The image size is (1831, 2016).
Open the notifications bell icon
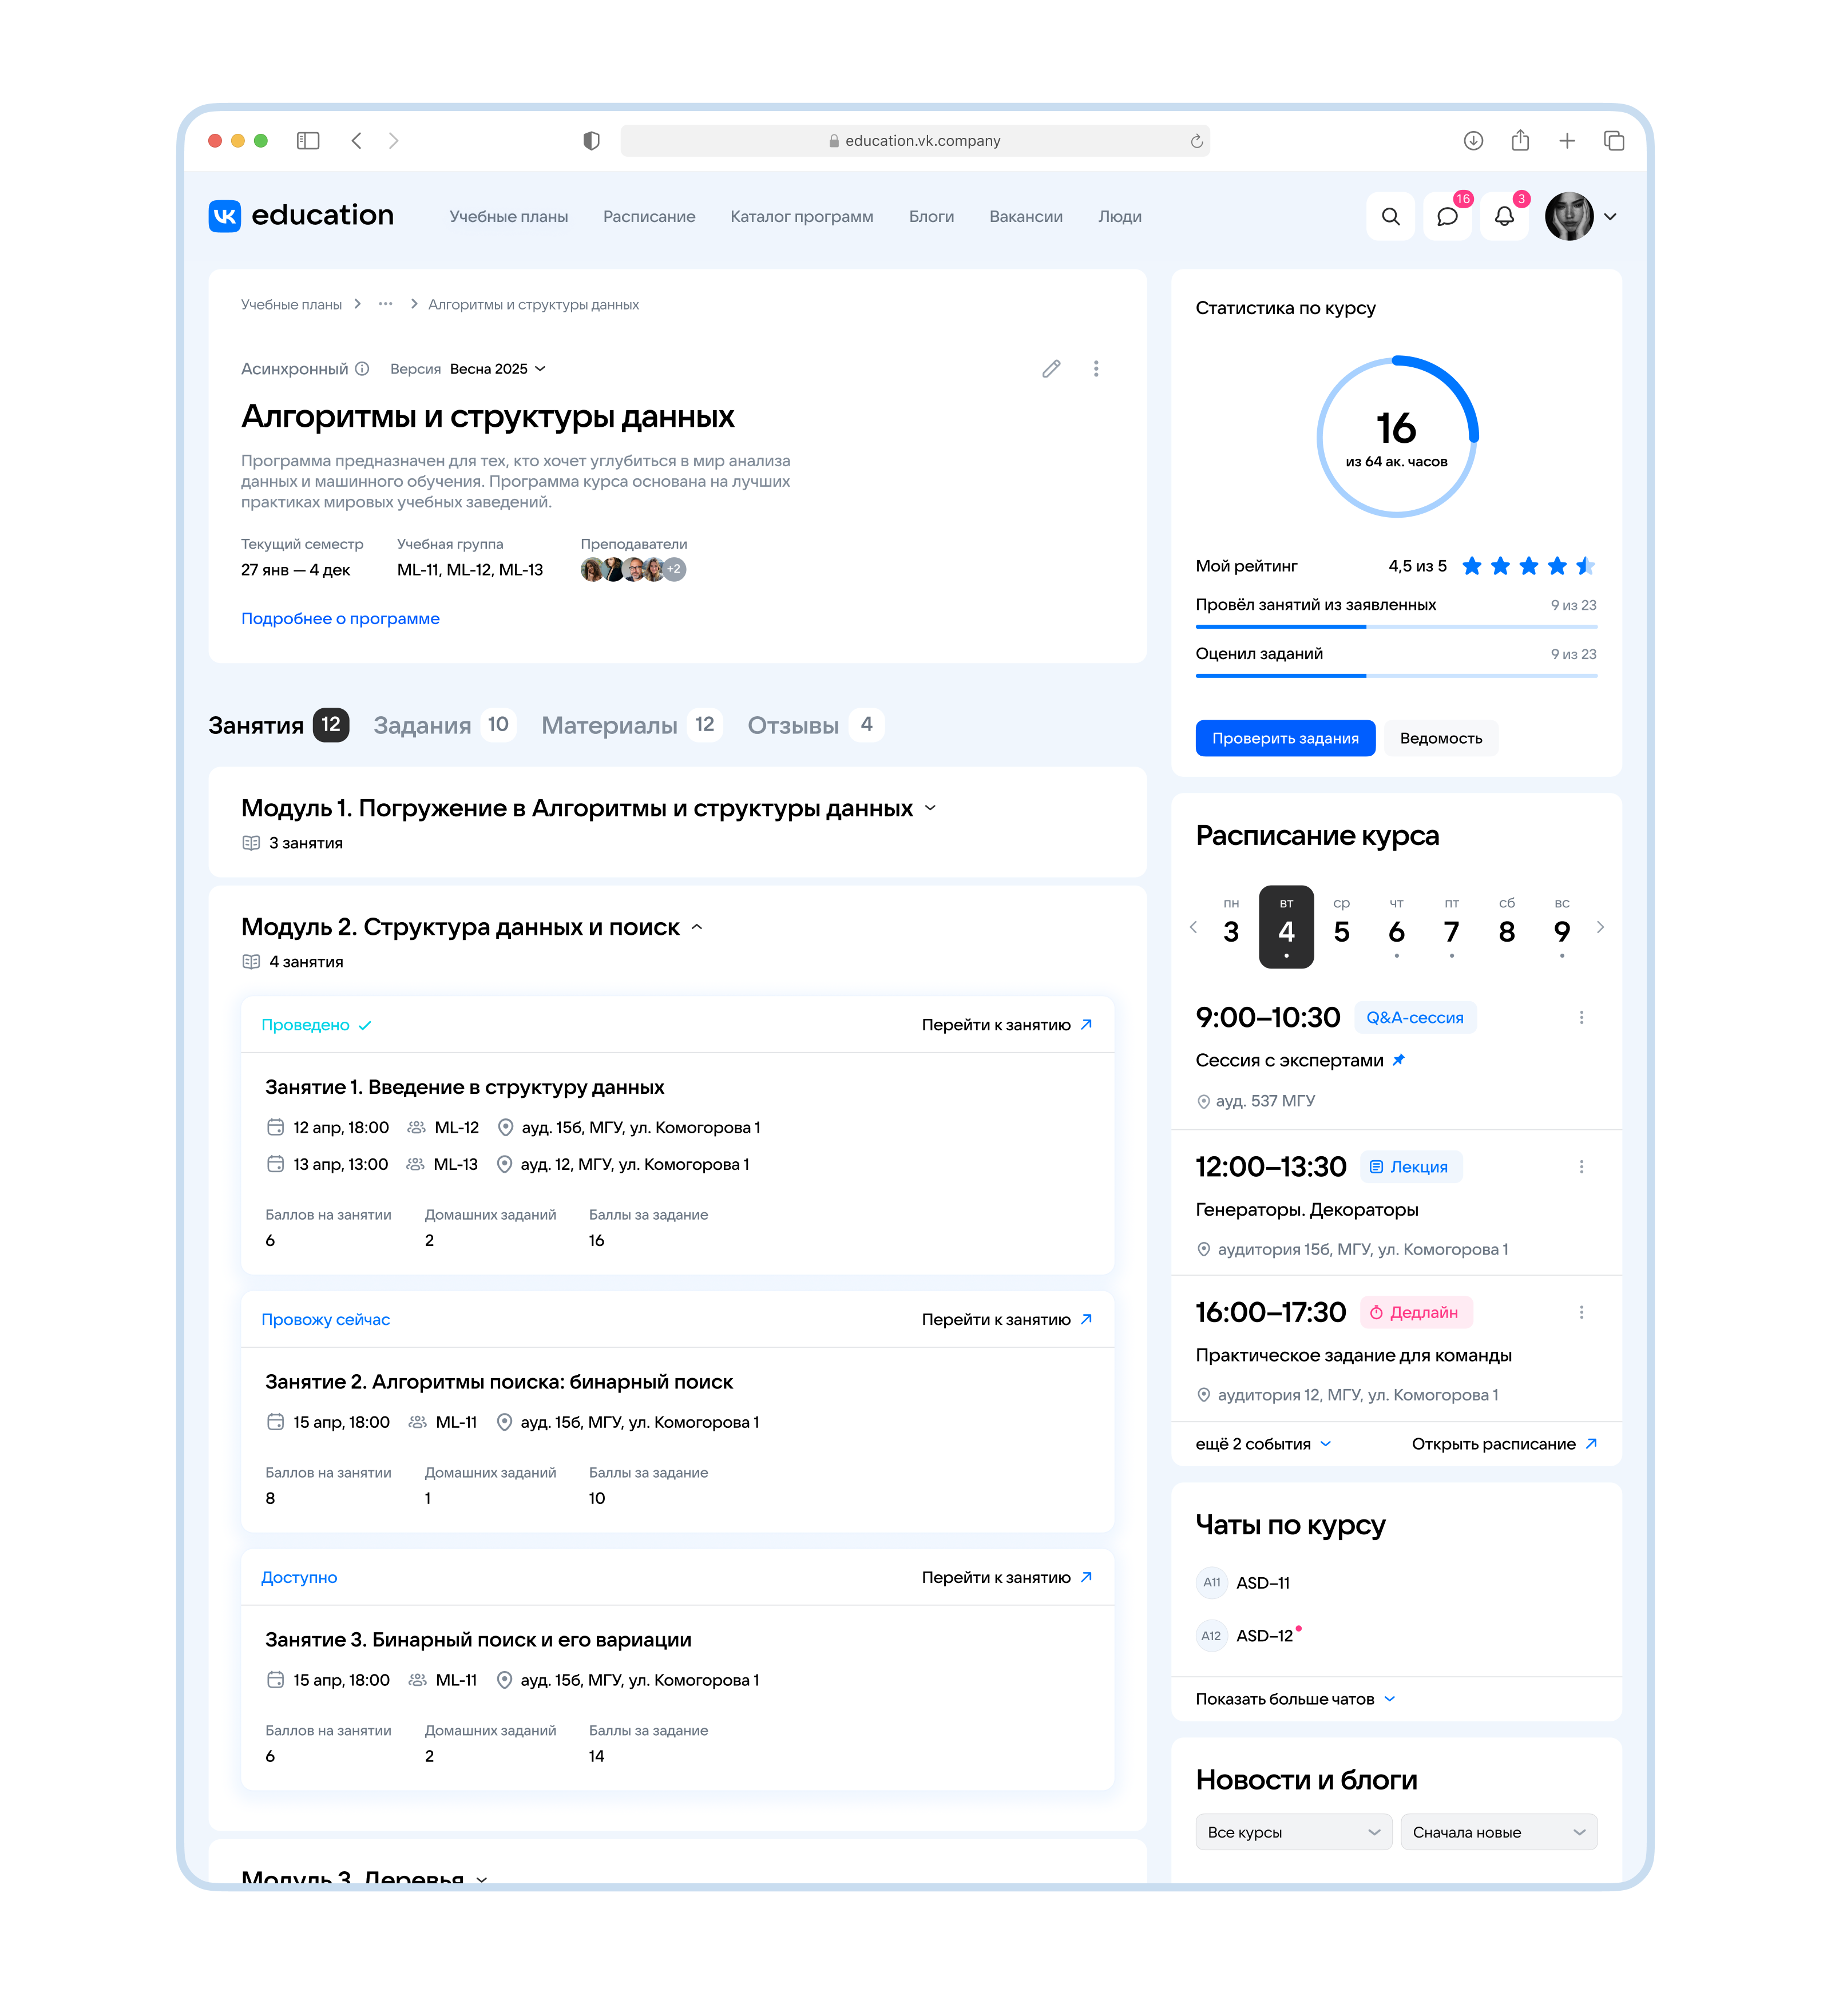point(1504,217)
